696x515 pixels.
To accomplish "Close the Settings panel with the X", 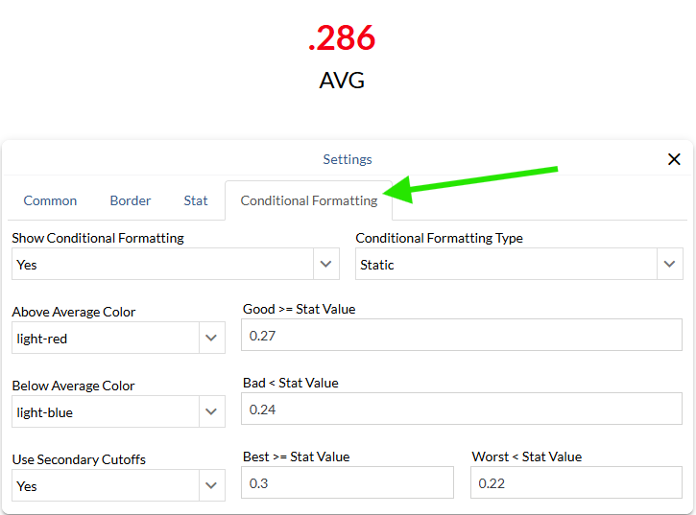I will [x=674, y=159].
